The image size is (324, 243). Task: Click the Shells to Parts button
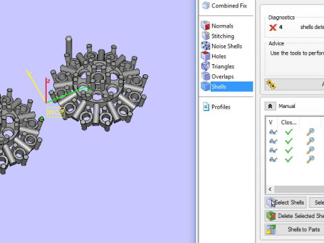pyautogui.click(x=295, y=230)
